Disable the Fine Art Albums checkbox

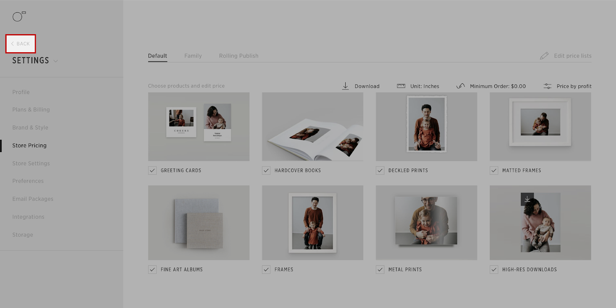pos(152,270)
